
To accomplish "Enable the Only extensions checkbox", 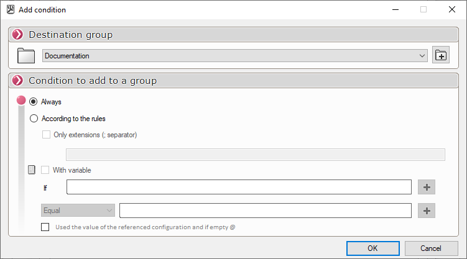I will coord(46,135).
